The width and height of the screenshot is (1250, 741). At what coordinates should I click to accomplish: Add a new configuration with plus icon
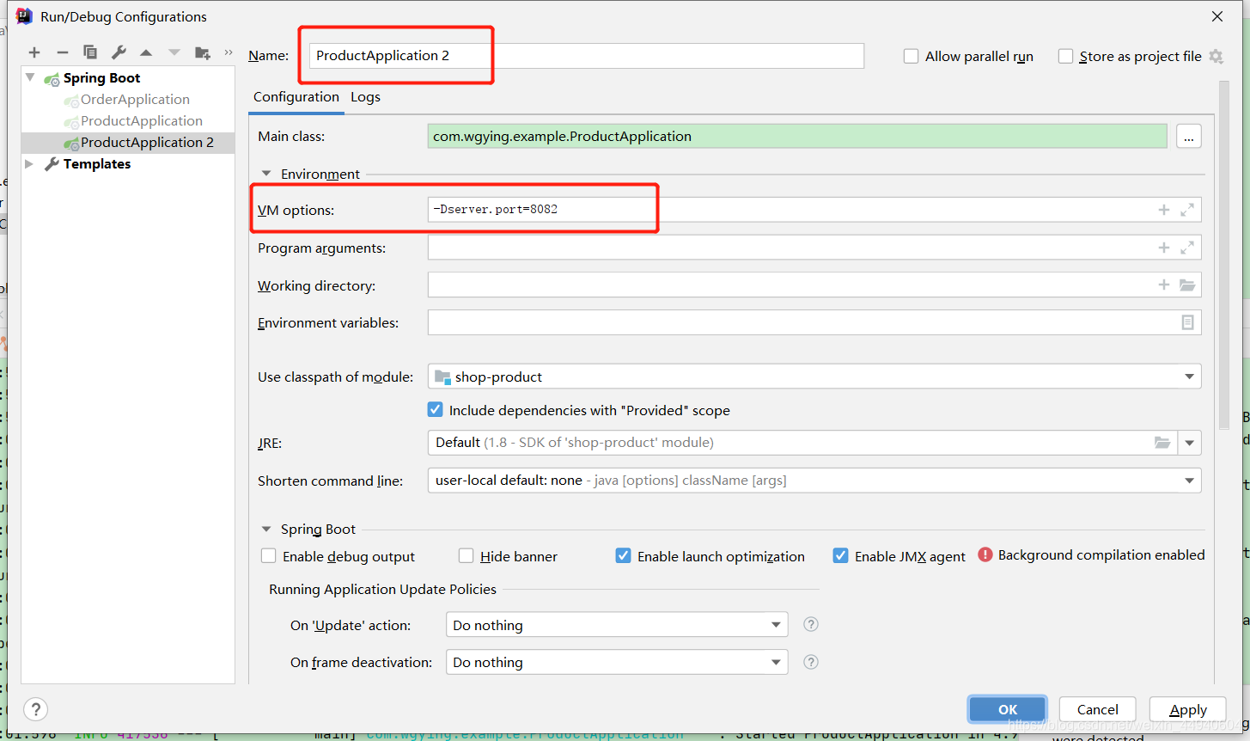point(34,53)
